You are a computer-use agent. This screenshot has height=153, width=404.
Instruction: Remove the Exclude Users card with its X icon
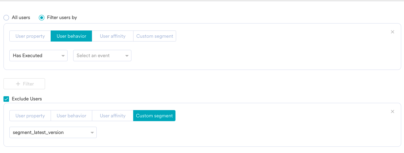[x=393, y=111]
